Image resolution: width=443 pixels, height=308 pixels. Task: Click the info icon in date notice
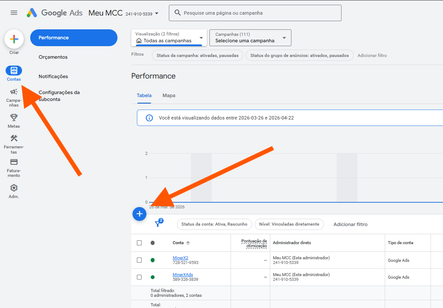click(x=149, y=118)
